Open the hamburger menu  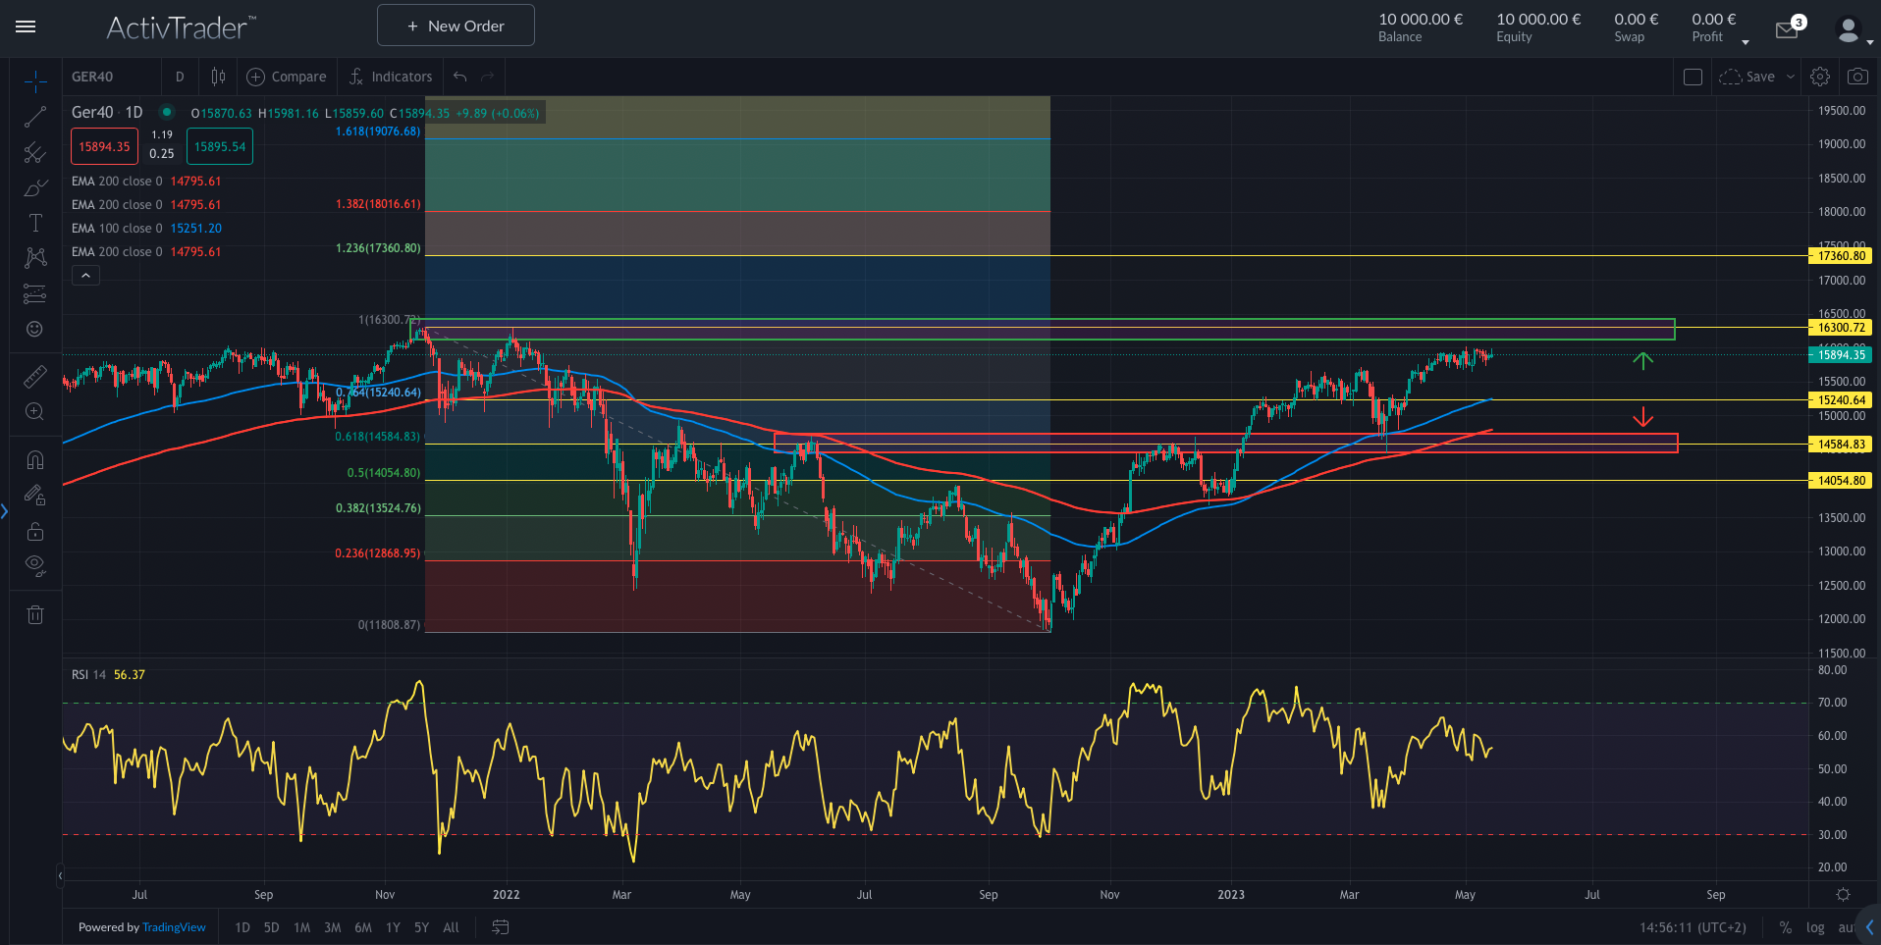(26, 26)
